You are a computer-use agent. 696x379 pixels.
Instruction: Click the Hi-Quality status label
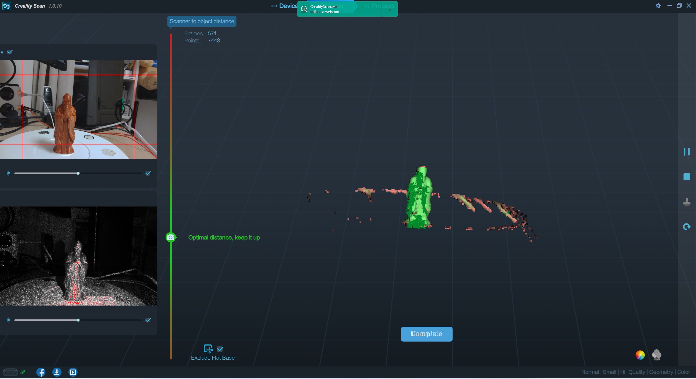[632, 372]
